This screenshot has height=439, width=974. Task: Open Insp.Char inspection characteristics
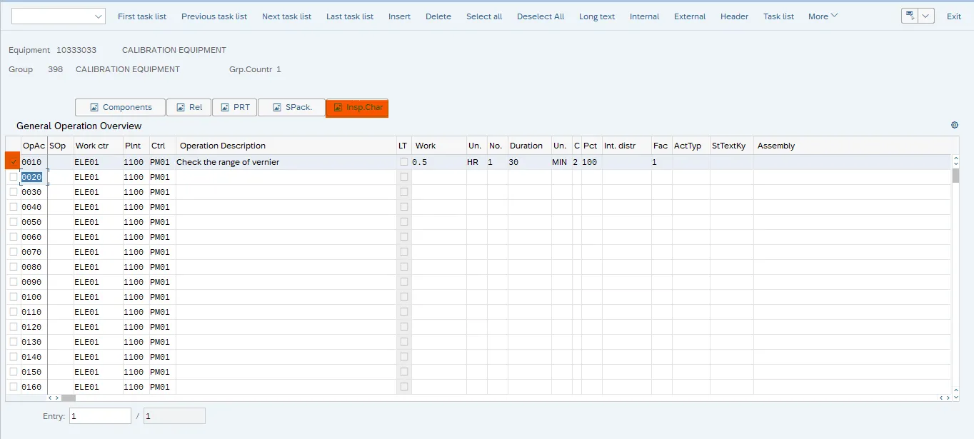tap(357, 108)
